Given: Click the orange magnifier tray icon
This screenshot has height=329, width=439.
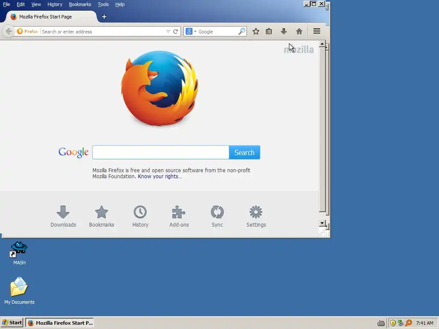Looking at the screenshot, I should [409, 323].
